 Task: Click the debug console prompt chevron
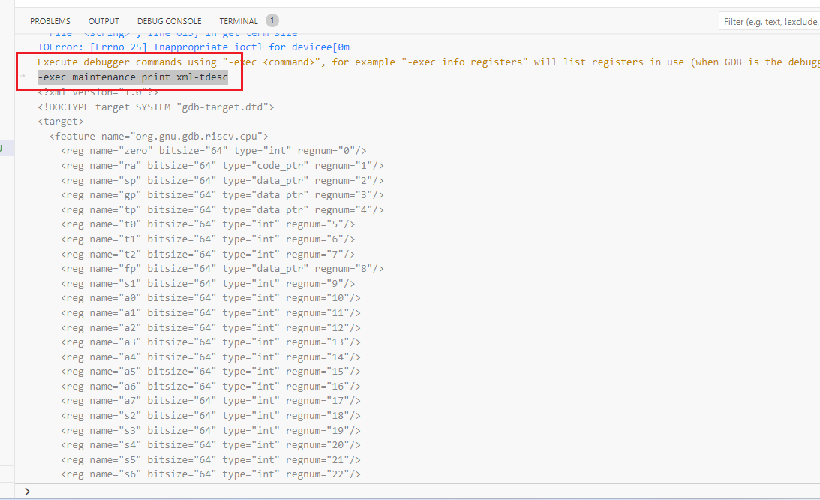tap(27, 491)
